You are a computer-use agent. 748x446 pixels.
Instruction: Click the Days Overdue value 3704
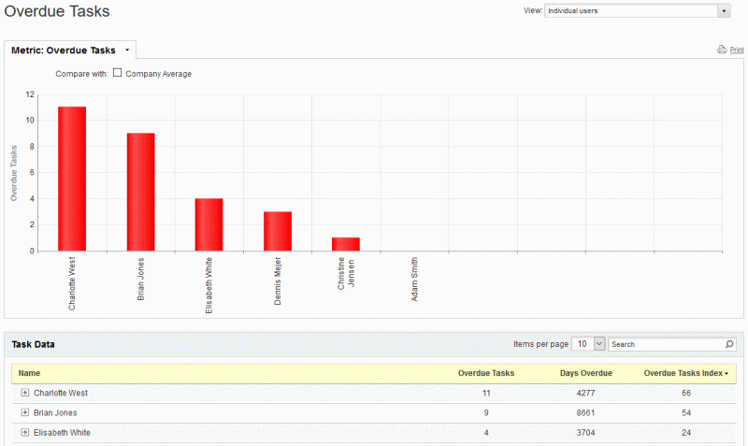tap(585, 433)
